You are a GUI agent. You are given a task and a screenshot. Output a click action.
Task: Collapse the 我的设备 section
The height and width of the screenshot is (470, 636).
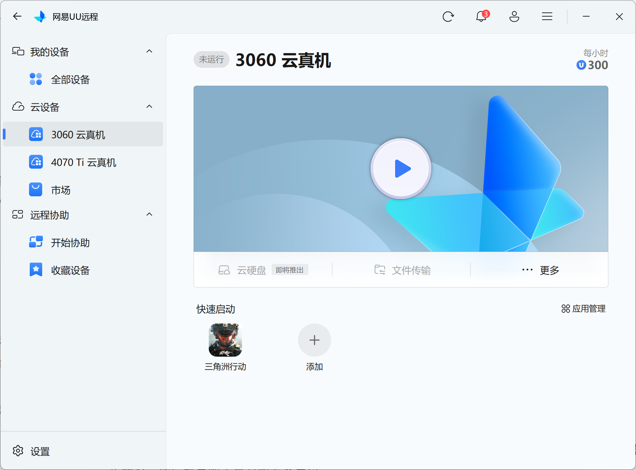tap(149, 51)
